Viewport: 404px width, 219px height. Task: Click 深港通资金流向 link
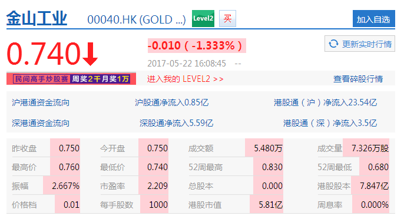pos(41,123)
